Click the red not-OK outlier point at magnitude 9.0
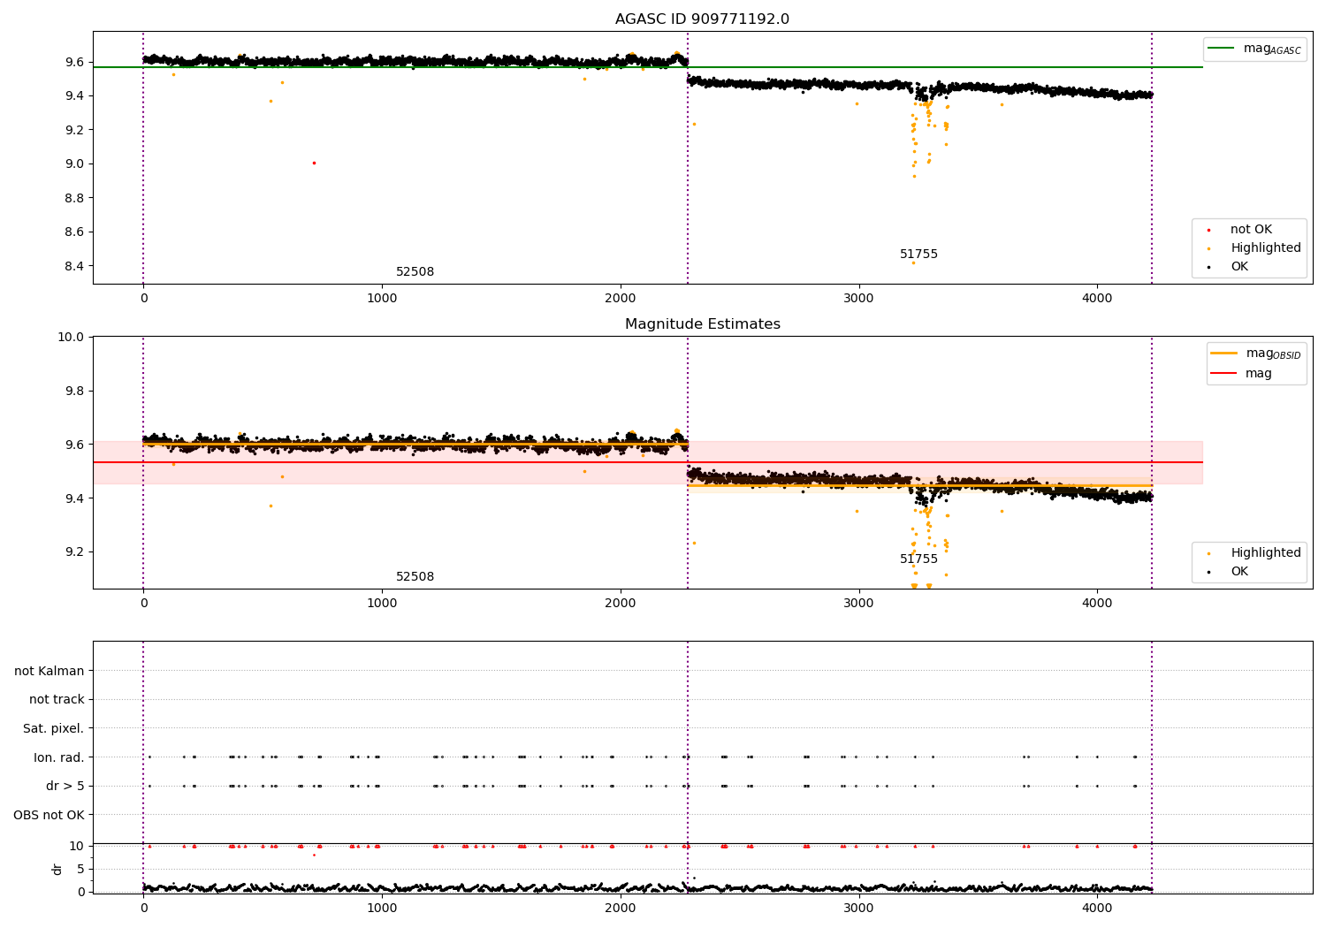1326x928 pixels. (x=314, y=163)
